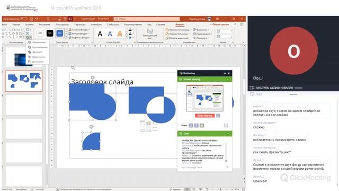Viewport: 339px width, 191px height.
Task: Open the Align (Выровнять) dropdown
Action: tap(201, 30)
